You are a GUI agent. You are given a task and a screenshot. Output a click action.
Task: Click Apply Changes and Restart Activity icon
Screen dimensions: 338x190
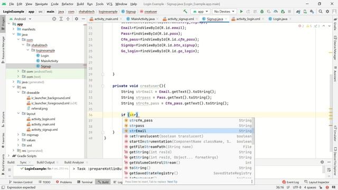click(248, 12)
